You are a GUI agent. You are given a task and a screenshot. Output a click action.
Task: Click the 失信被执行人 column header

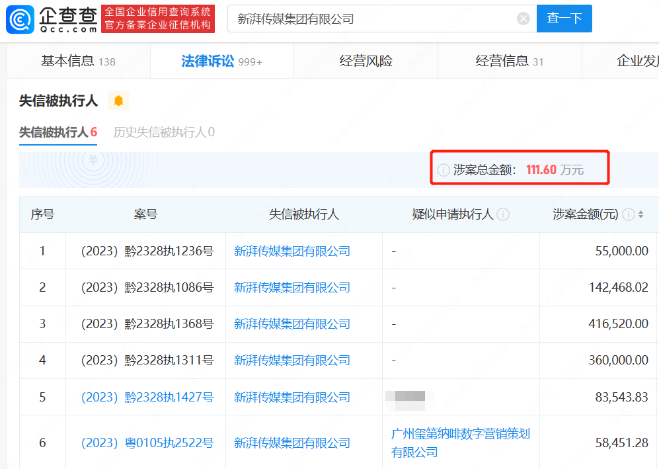tap(304, 214)
